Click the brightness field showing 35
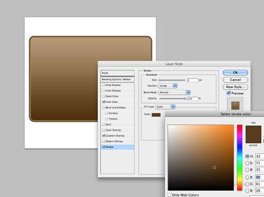Image resolution: width=264 pixels, height=197 pixels. pyautogui.click(x=260, y=170)
